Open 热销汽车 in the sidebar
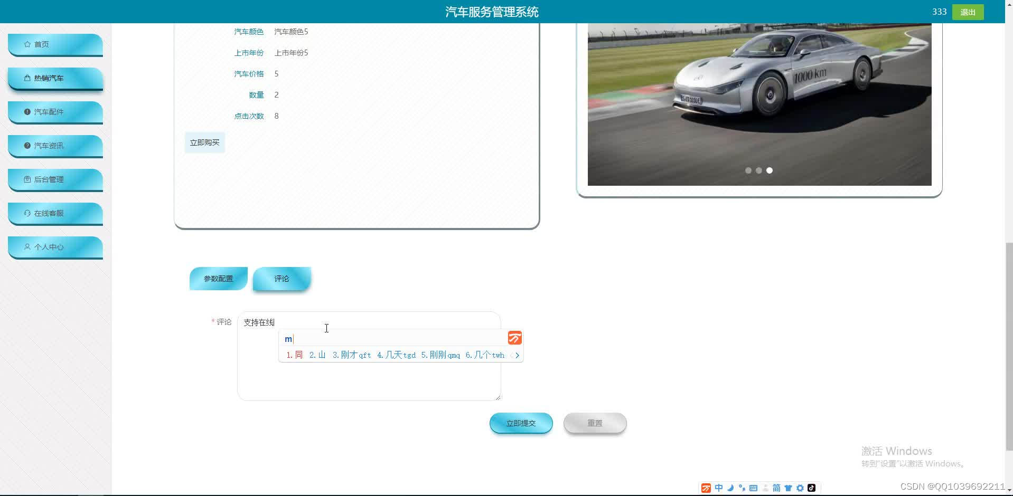 (x=55, y=79)
